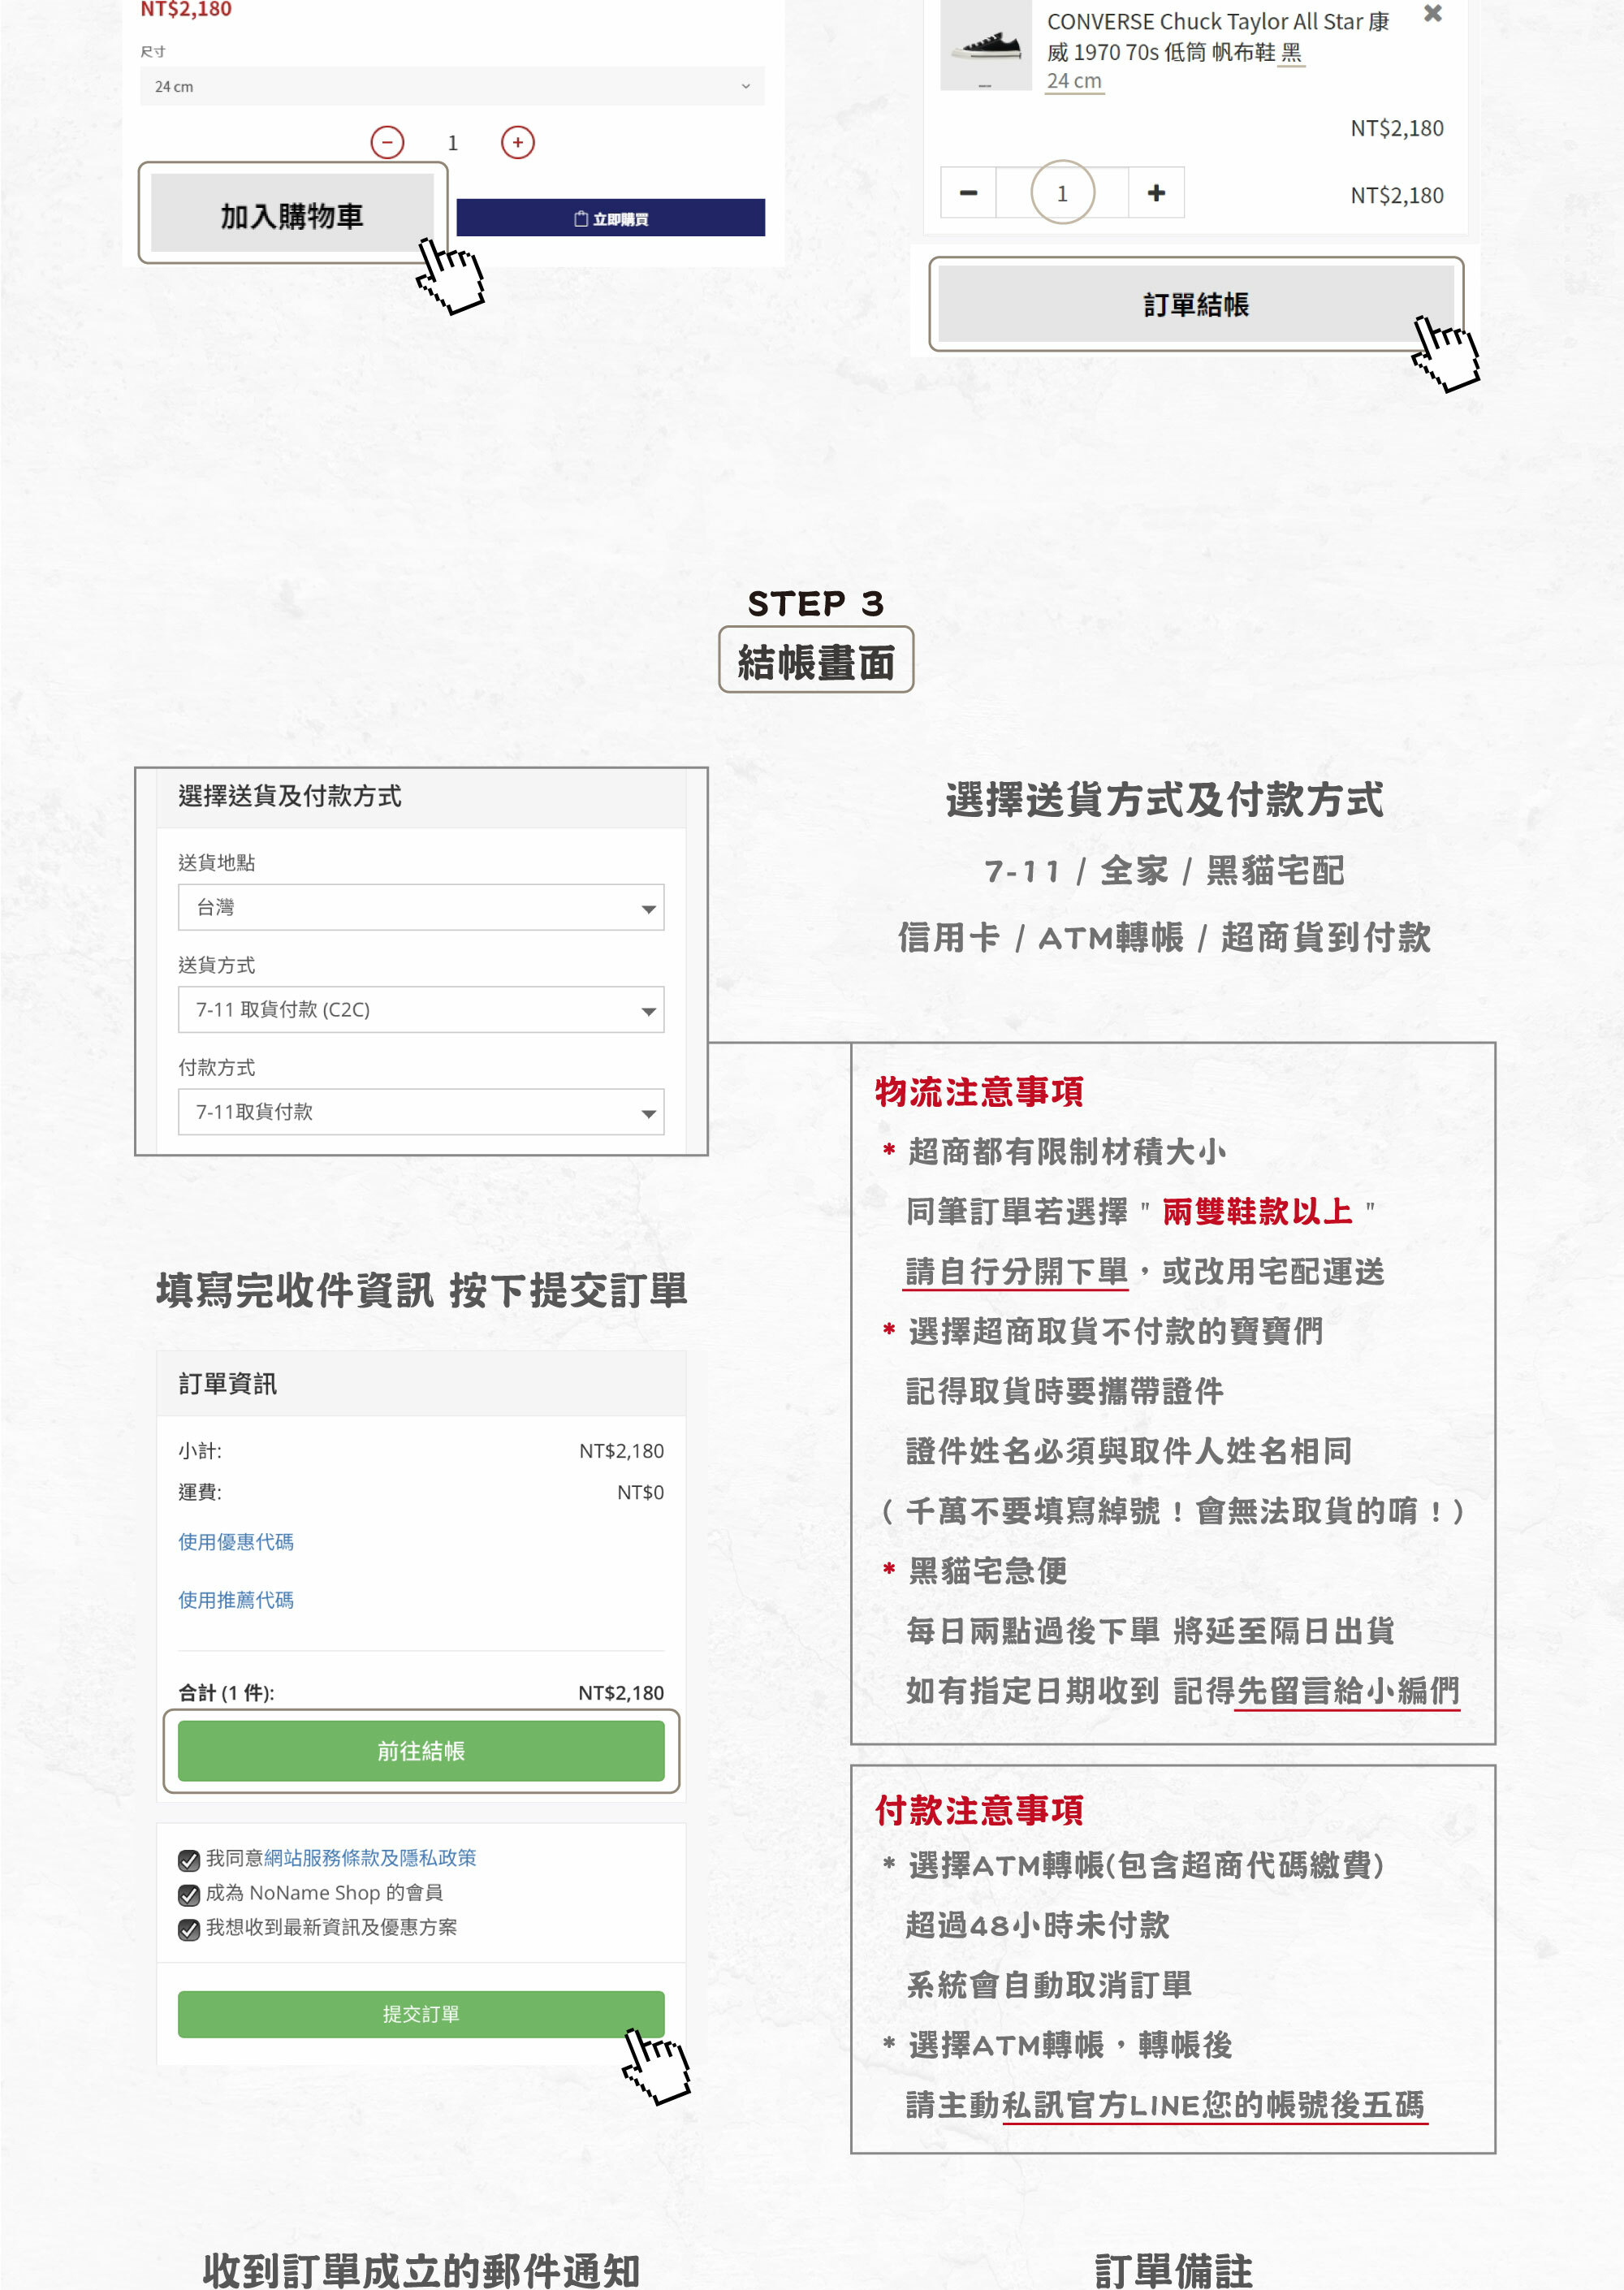
Task: Click the 網站服務條款及隱私政策 link
Action: click(372, 1858)
